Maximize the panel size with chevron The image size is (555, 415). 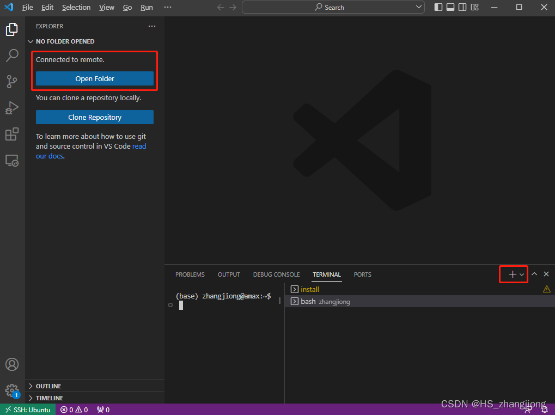point(534,274)
